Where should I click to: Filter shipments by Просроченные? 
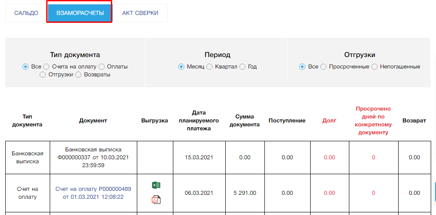point(323,67)
